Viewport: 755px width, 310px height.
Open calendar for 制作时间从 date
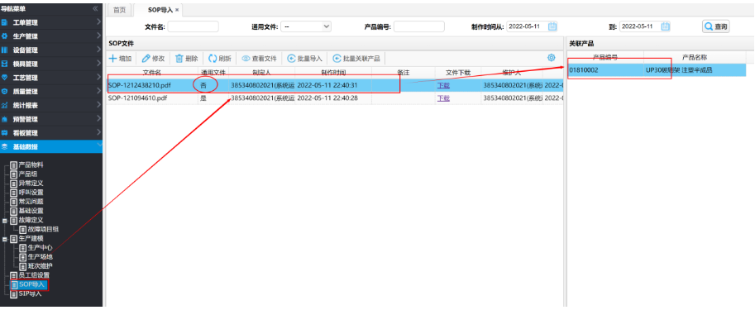tap(552, 26)
